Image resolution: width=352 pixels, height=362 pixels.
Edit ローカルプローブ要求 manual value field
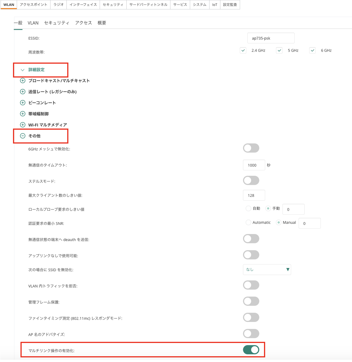tap(293, 209)
